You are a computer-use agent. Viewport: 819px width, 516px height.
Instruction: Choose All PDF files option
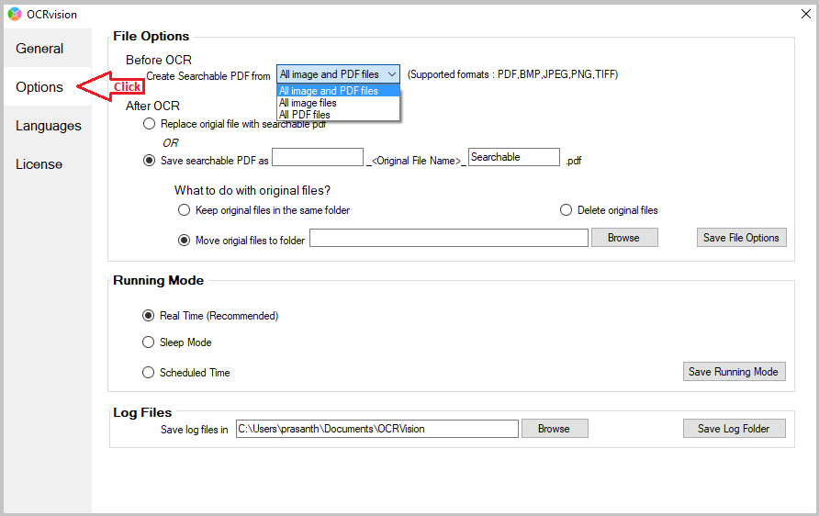coord(339,115)
